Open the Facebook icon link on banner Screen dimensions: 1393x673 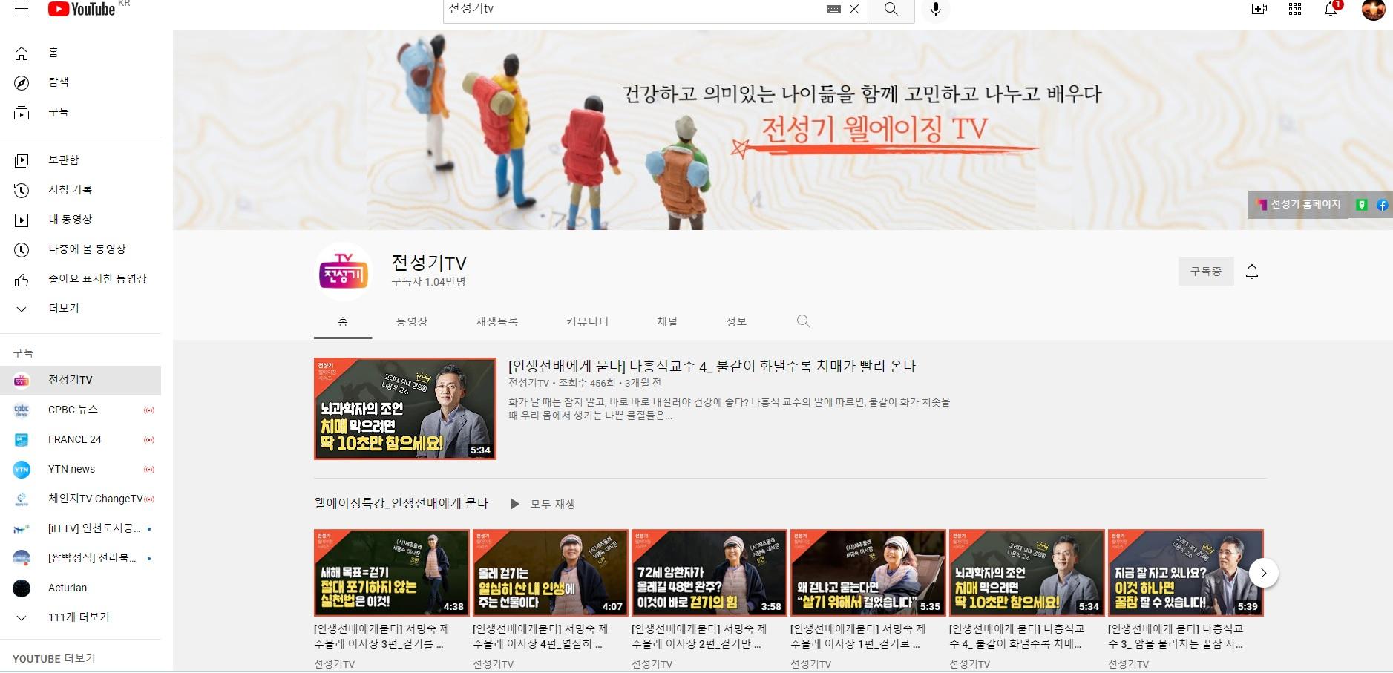pyautogui.click(x=1383, y=205)
